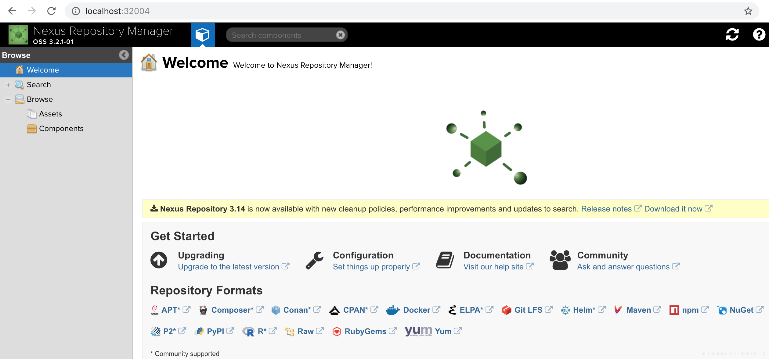
Task: Click the Docker format whale icon
Action: point(393,310)
